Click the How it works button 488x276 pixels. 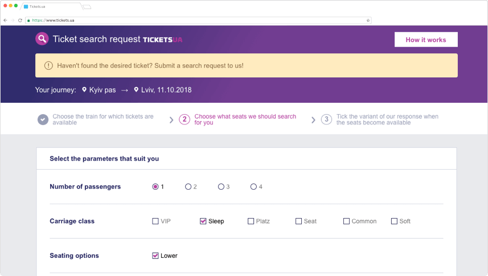pyautogui.click(x=426, y=39)
